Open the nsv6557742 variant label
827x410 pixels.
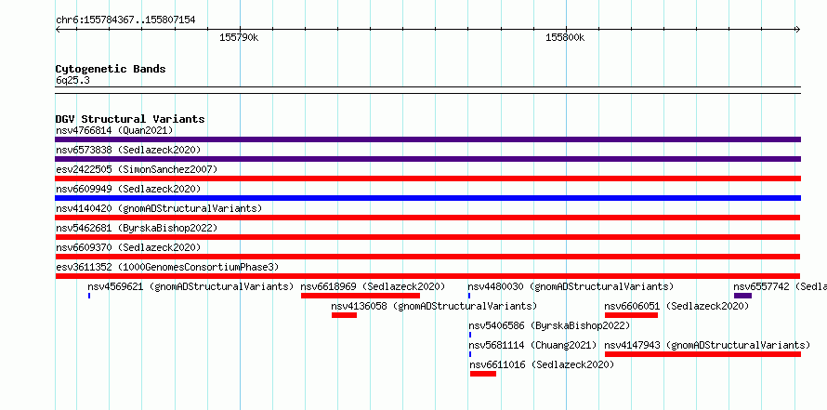click(x=780, y=286)
